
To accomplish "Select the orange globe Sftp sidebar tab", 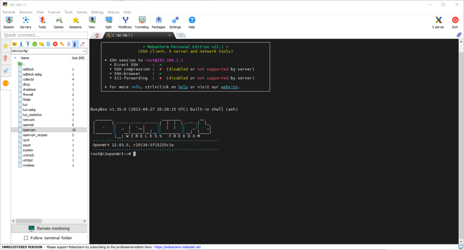I will click(5, 83).
